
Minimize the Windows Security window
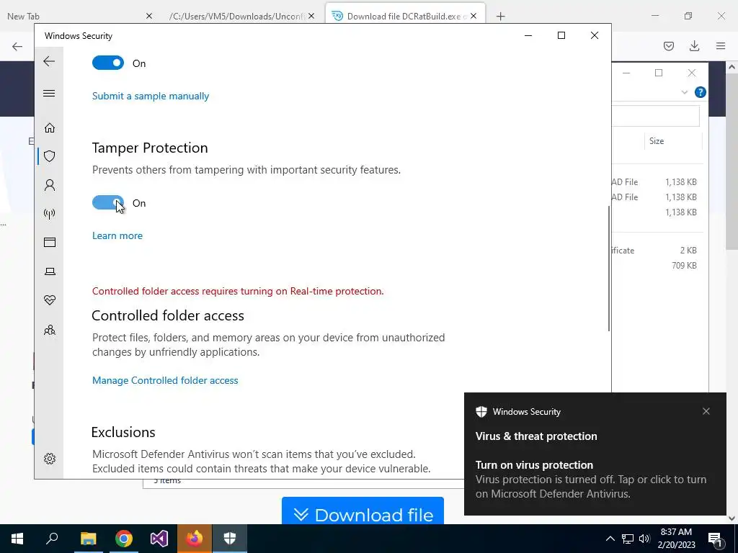click(528, 35)
